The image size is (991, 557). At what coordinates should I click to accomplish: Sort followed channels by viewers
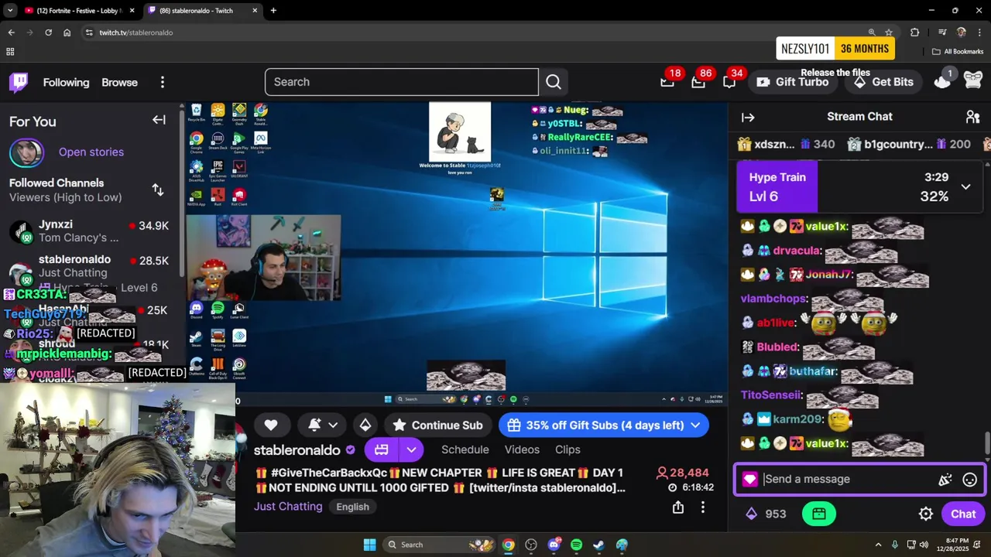pos(158,190)
